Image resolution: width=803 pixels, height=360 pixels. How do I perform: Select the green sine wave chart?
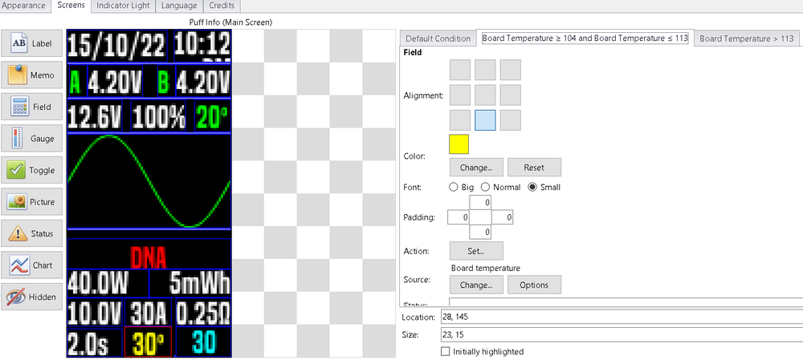[x=149, y=181]
